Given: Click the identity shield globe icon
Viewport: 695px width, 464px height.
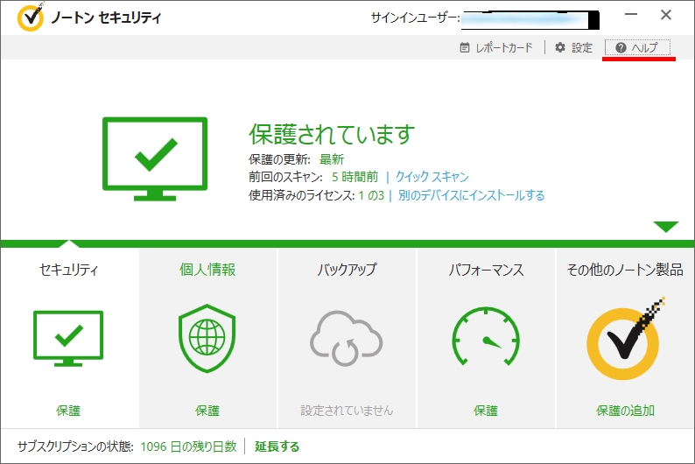Looking at the screenshot, I should pos(207,338).
